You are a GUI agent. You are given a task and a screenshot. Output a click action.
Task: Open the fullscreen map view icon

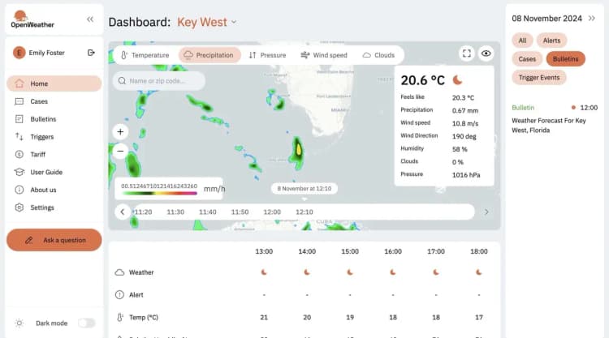pyautogui.click(x=466, y=53)
